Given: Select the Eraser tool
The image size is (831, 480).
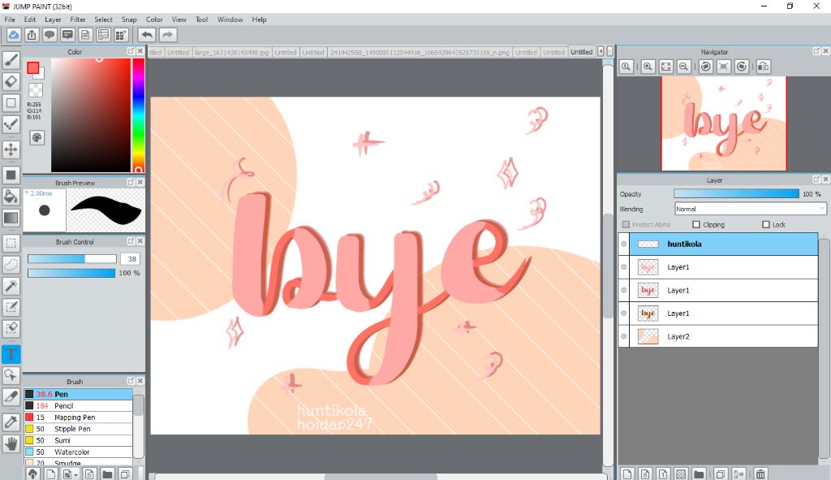Looking at the screenshot, I should point(11,82).
